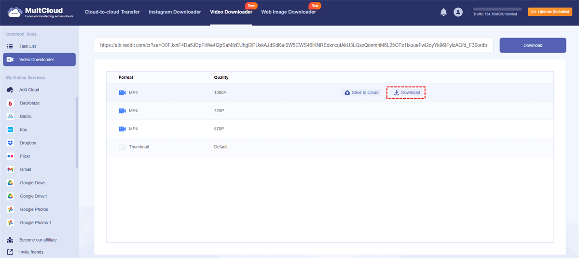Image resolution: width=579 pixels, height=258 pixels.
Task: Open Invite friends link
Action: point(31,252)
